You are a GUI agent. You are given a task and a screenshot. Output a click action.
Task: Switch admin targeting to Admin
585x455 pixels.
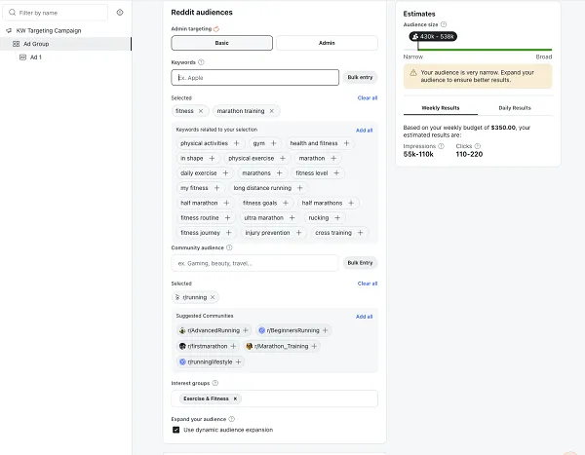click(327, 43)
